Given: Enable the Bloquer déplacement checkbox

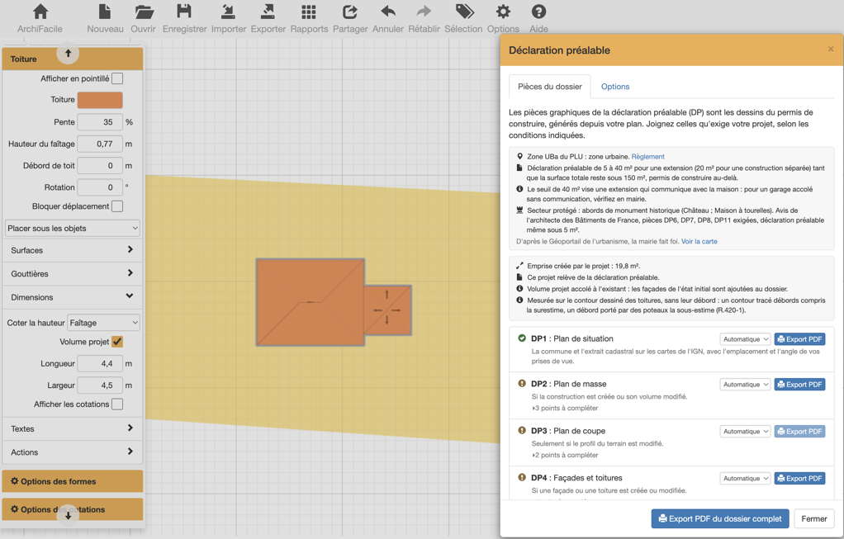Looking at the screenshot, I should point(117,206).
